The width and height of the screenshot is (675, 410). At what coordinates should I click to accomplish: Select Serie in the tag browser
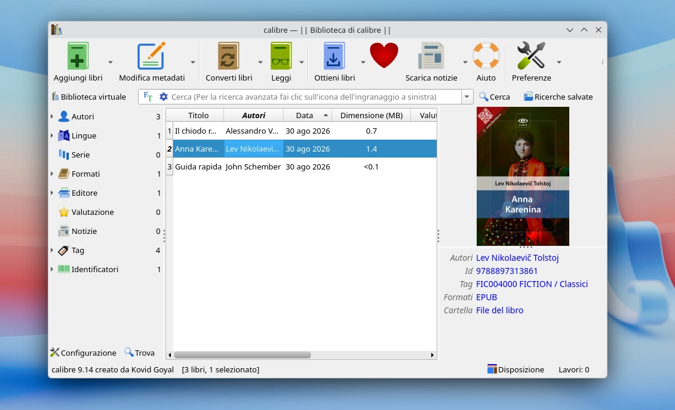[81, 155]
